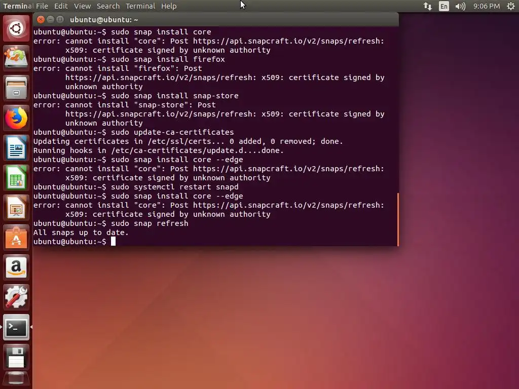Open the Help menu
This screenshot has width=519, height=389.
[x=169, y=6]
